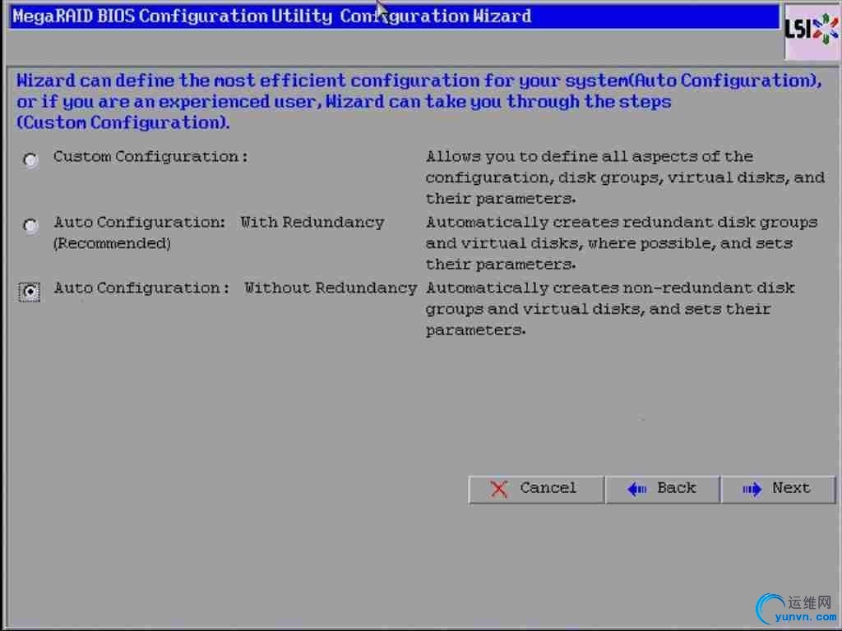The height and width of the screenshot is (631, 842).
Task: Click the LSI logo
Action: point(812,30)
